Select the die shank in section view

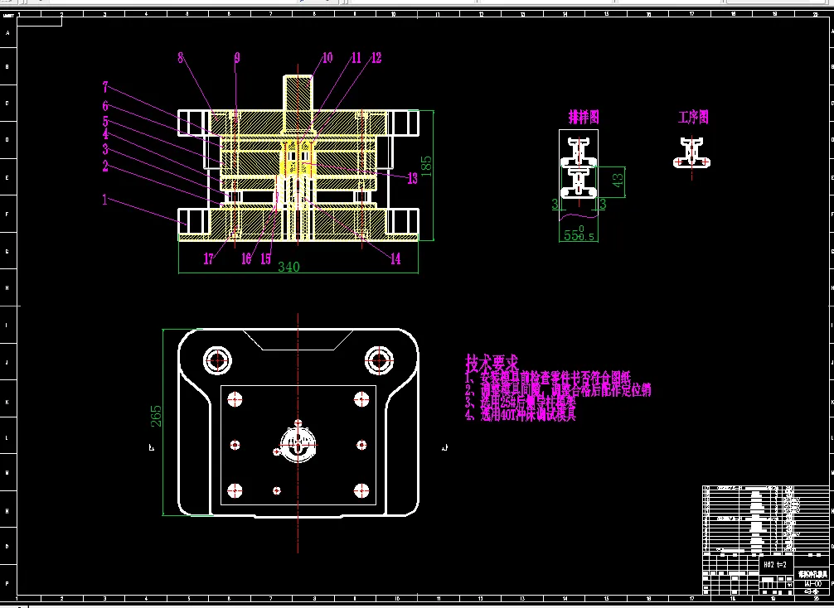[298, 103]
